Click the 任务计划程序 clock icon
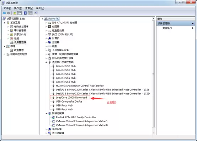This screenshot has height=141, width=197. tap(12, 27)
